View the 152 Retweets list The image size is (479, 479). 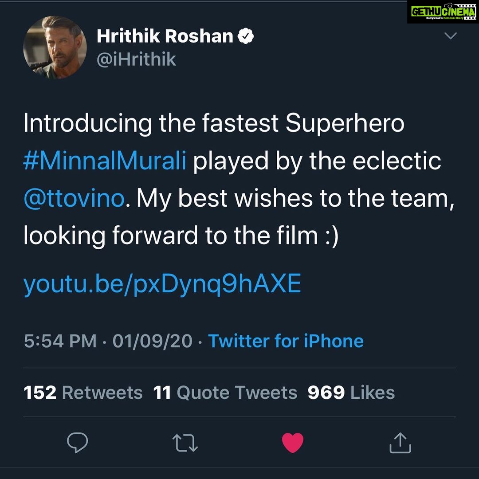tap(83, 393)
